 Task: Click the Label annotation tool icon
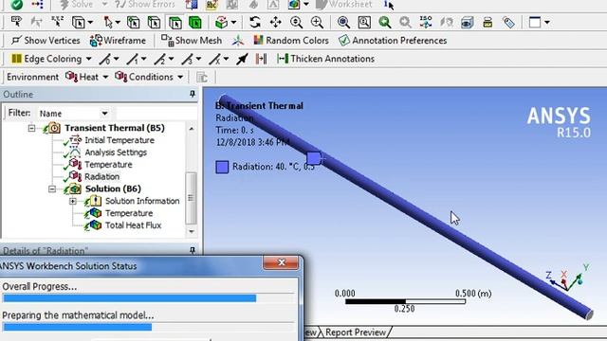click(x=16, y=22)
